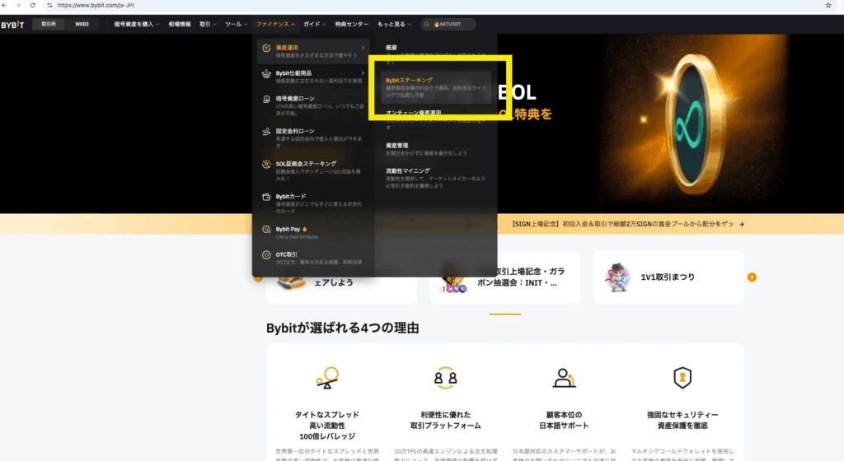Switch to the 取引所 toggle

[x=49, y=24]
